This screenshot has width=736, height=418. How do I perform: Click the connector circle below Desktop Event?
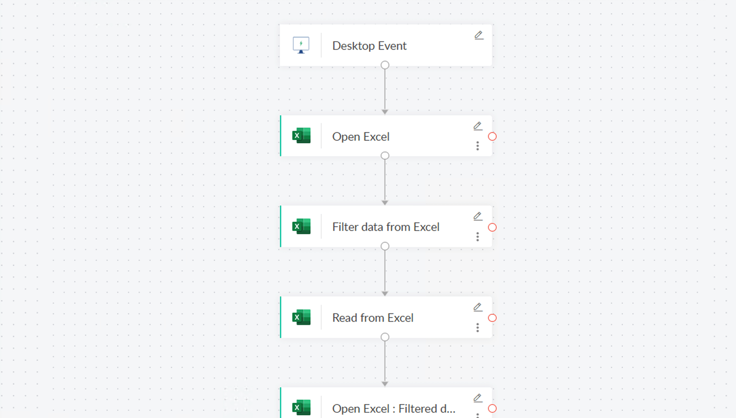point(385,65)
